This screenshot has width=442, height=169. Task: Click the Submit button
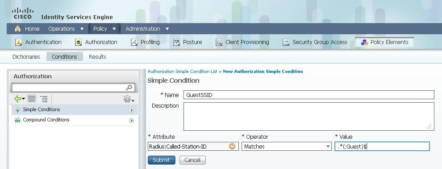click(x=162, y=160)
